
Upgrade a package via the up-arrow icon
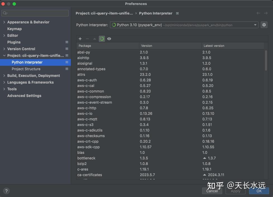pos(95,39)
